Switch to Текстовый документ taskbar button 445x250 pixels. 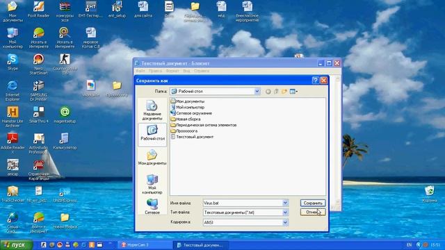tap(200, 245)
